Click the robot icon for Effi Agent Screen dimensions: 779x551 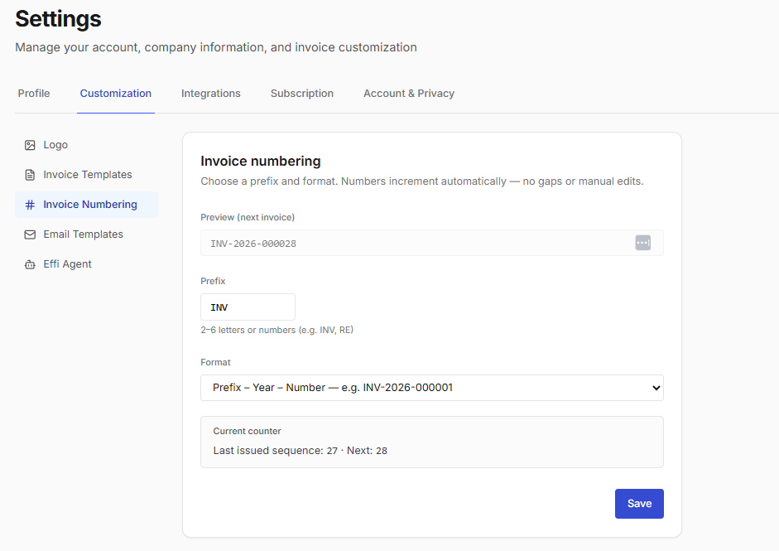30,264
